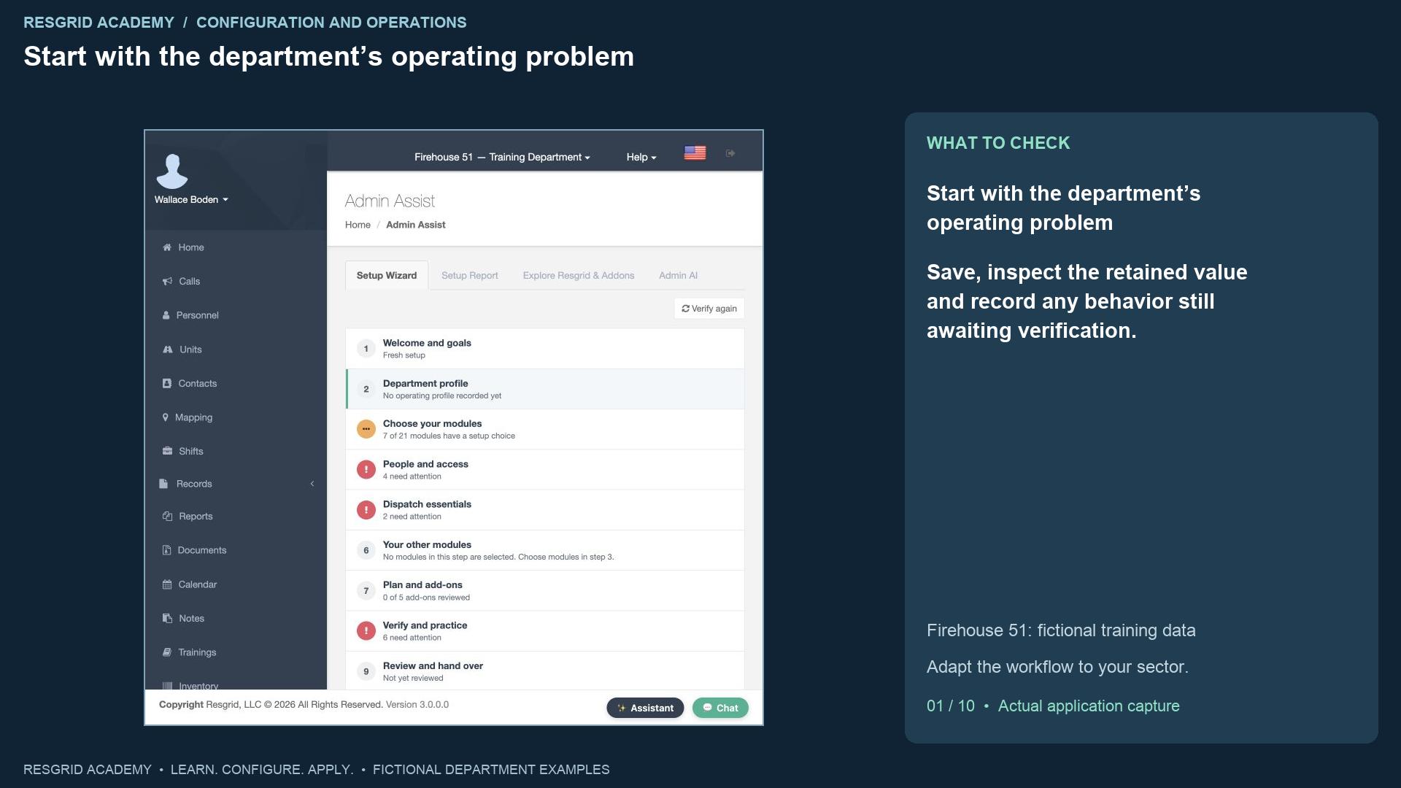This screenshot has height=788, width=1401.
Task: Open the Wallace Boden user dropdown
Action: (191, 199)
